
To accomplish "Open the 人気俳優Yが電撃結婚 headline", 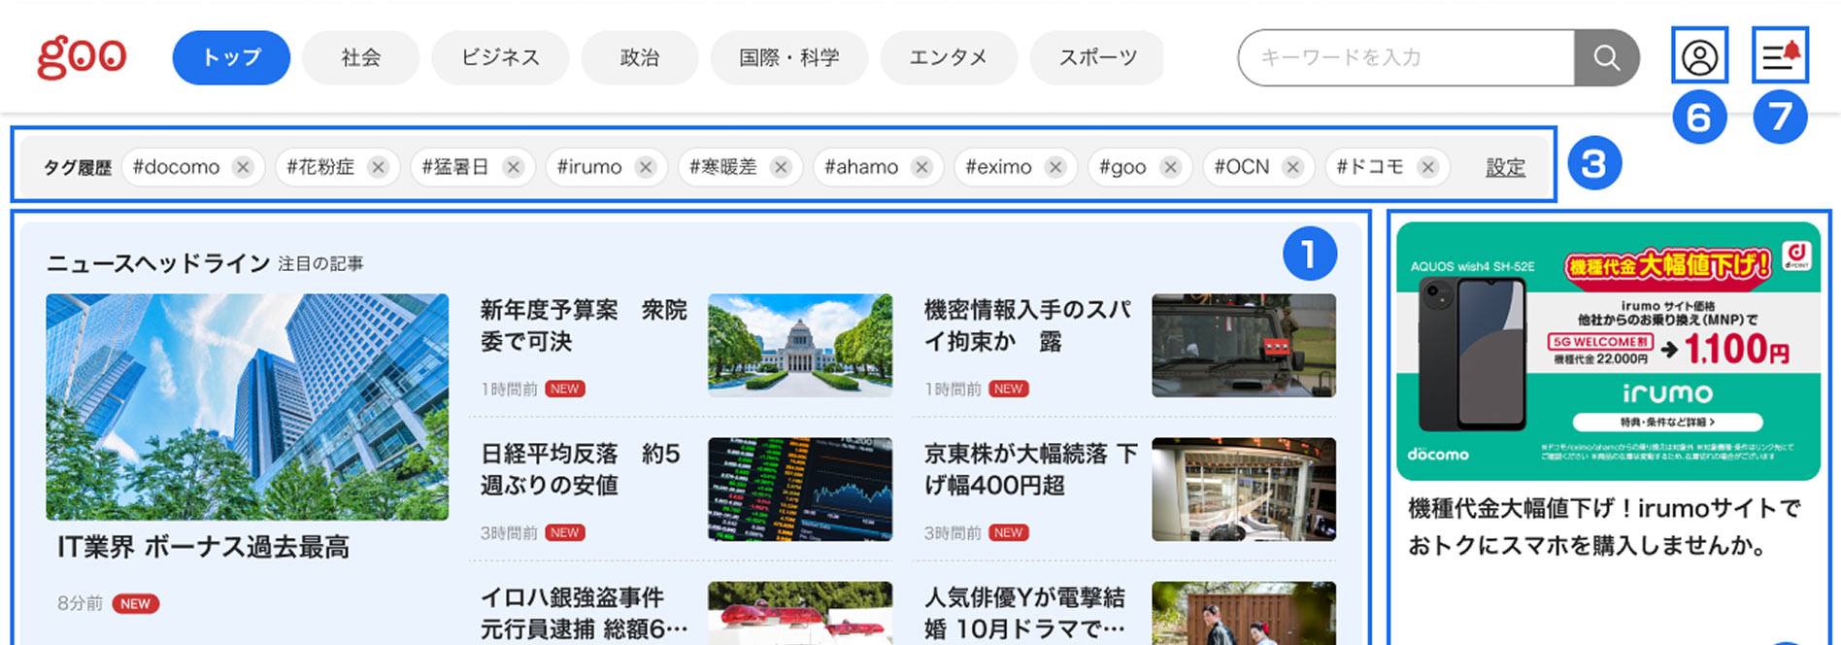I will point(1025,613).
